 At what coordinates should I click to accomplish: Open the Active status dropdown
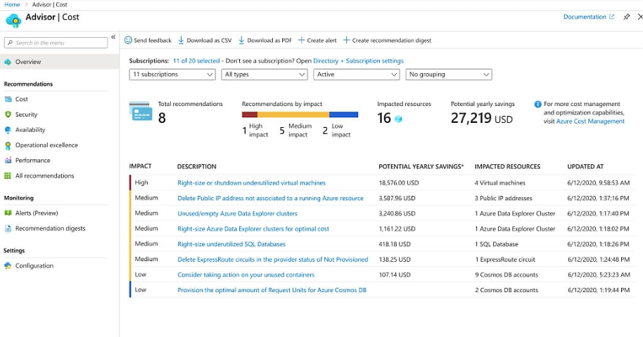pyautogui.click(x=357, y=74)
